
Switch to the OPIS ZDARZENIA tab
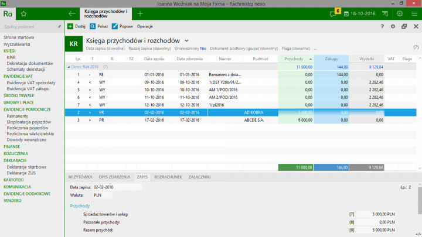114,176
